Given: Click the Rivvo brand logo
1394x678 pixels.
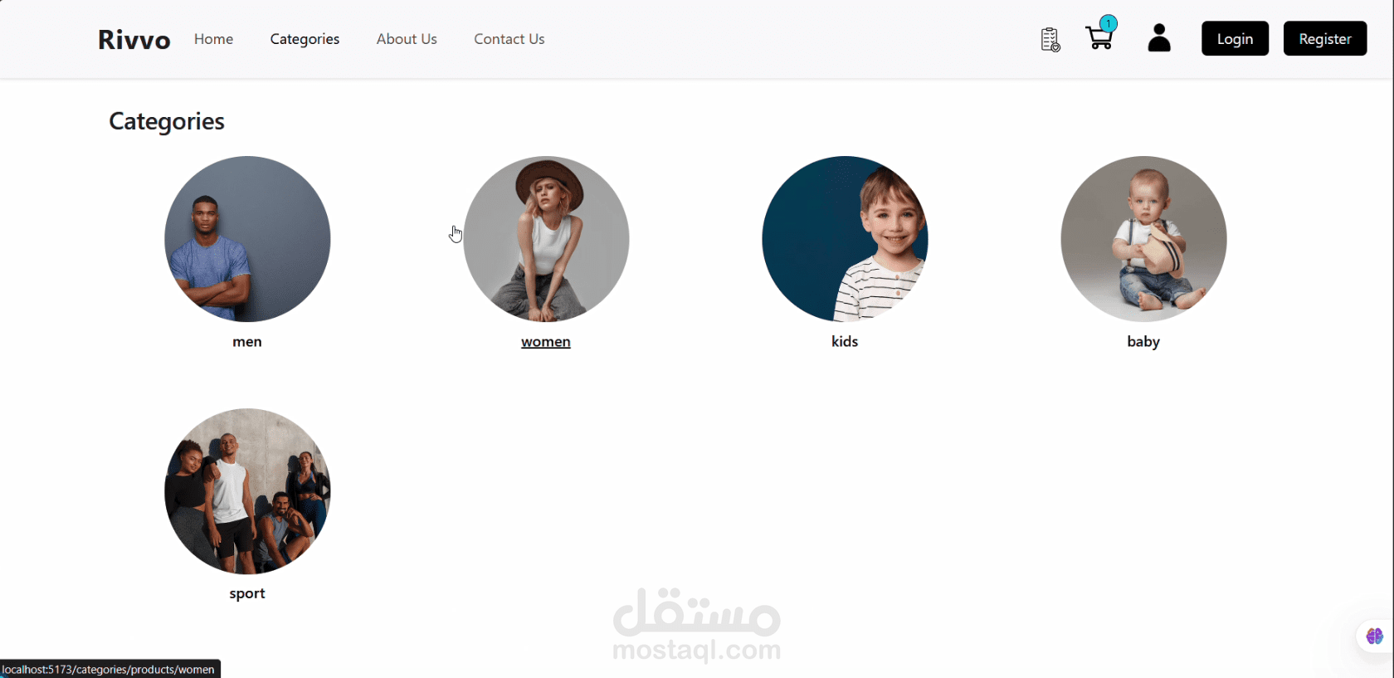Looking at the screenshot, I should 134,39.
